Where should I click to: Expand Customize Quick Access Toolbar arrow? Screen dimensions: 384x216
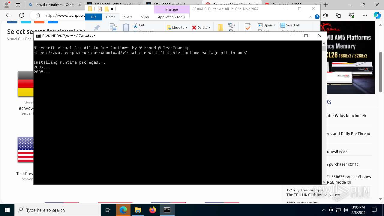pyautogui.click(x=112, y=9)
